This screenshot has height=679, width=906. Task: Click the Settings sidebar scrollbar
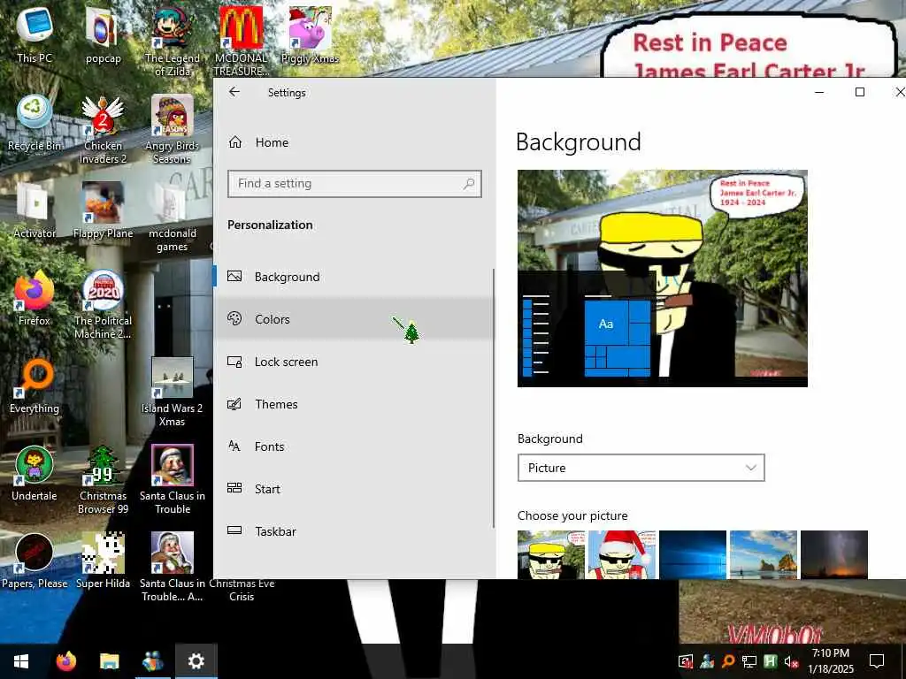pyautogui.click(x=494, y=399)
